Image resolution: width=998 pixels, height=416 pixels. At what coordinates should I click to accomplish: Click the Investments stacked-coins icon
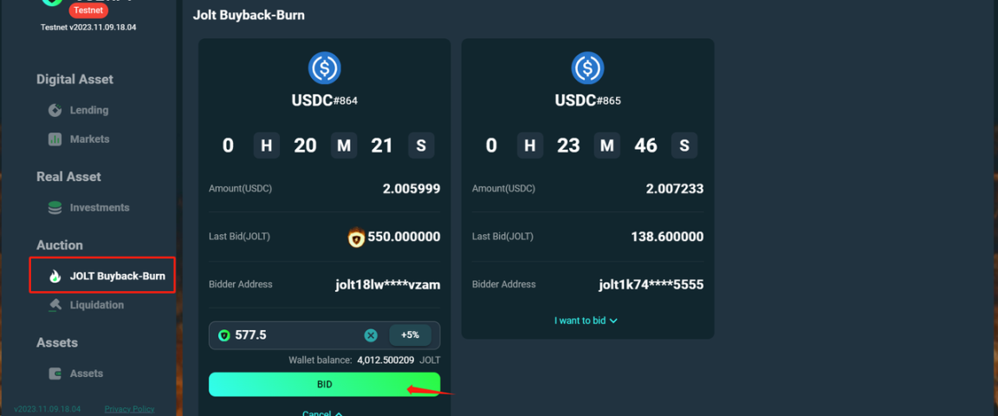coord(55,208)
